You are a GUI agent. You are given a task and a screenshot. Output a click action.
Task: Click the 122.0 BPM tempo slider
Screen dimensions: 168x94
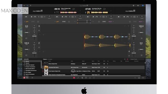(x=27, y=49)
